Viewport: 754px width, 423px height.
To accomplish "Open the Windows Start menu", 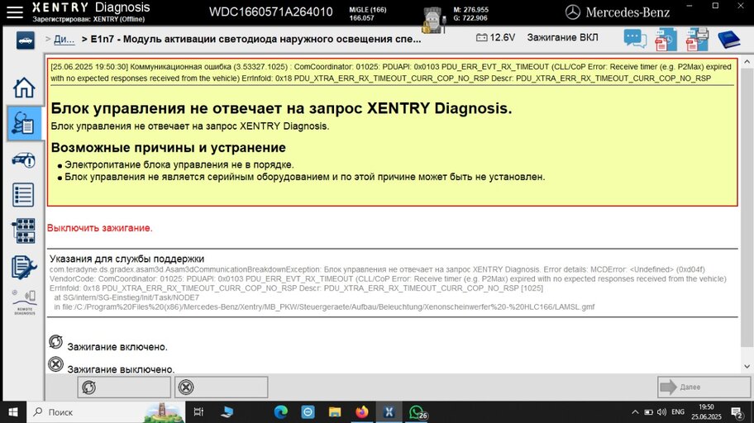I will (x=13, y=412).
